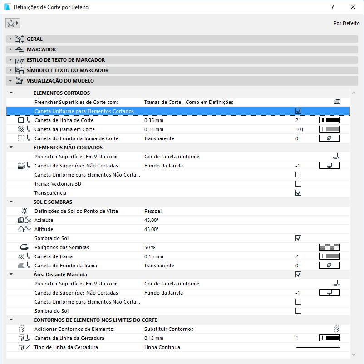Click the Visualização do Modelo panel icon
Screen dimensions: 364x364
pos(20,81)
